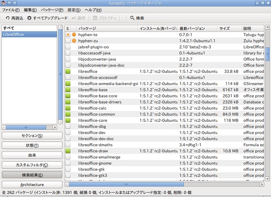271x197 pixels.
Task: Click green status icon of libreoffice-base-drivers
Action: (68, 102)
